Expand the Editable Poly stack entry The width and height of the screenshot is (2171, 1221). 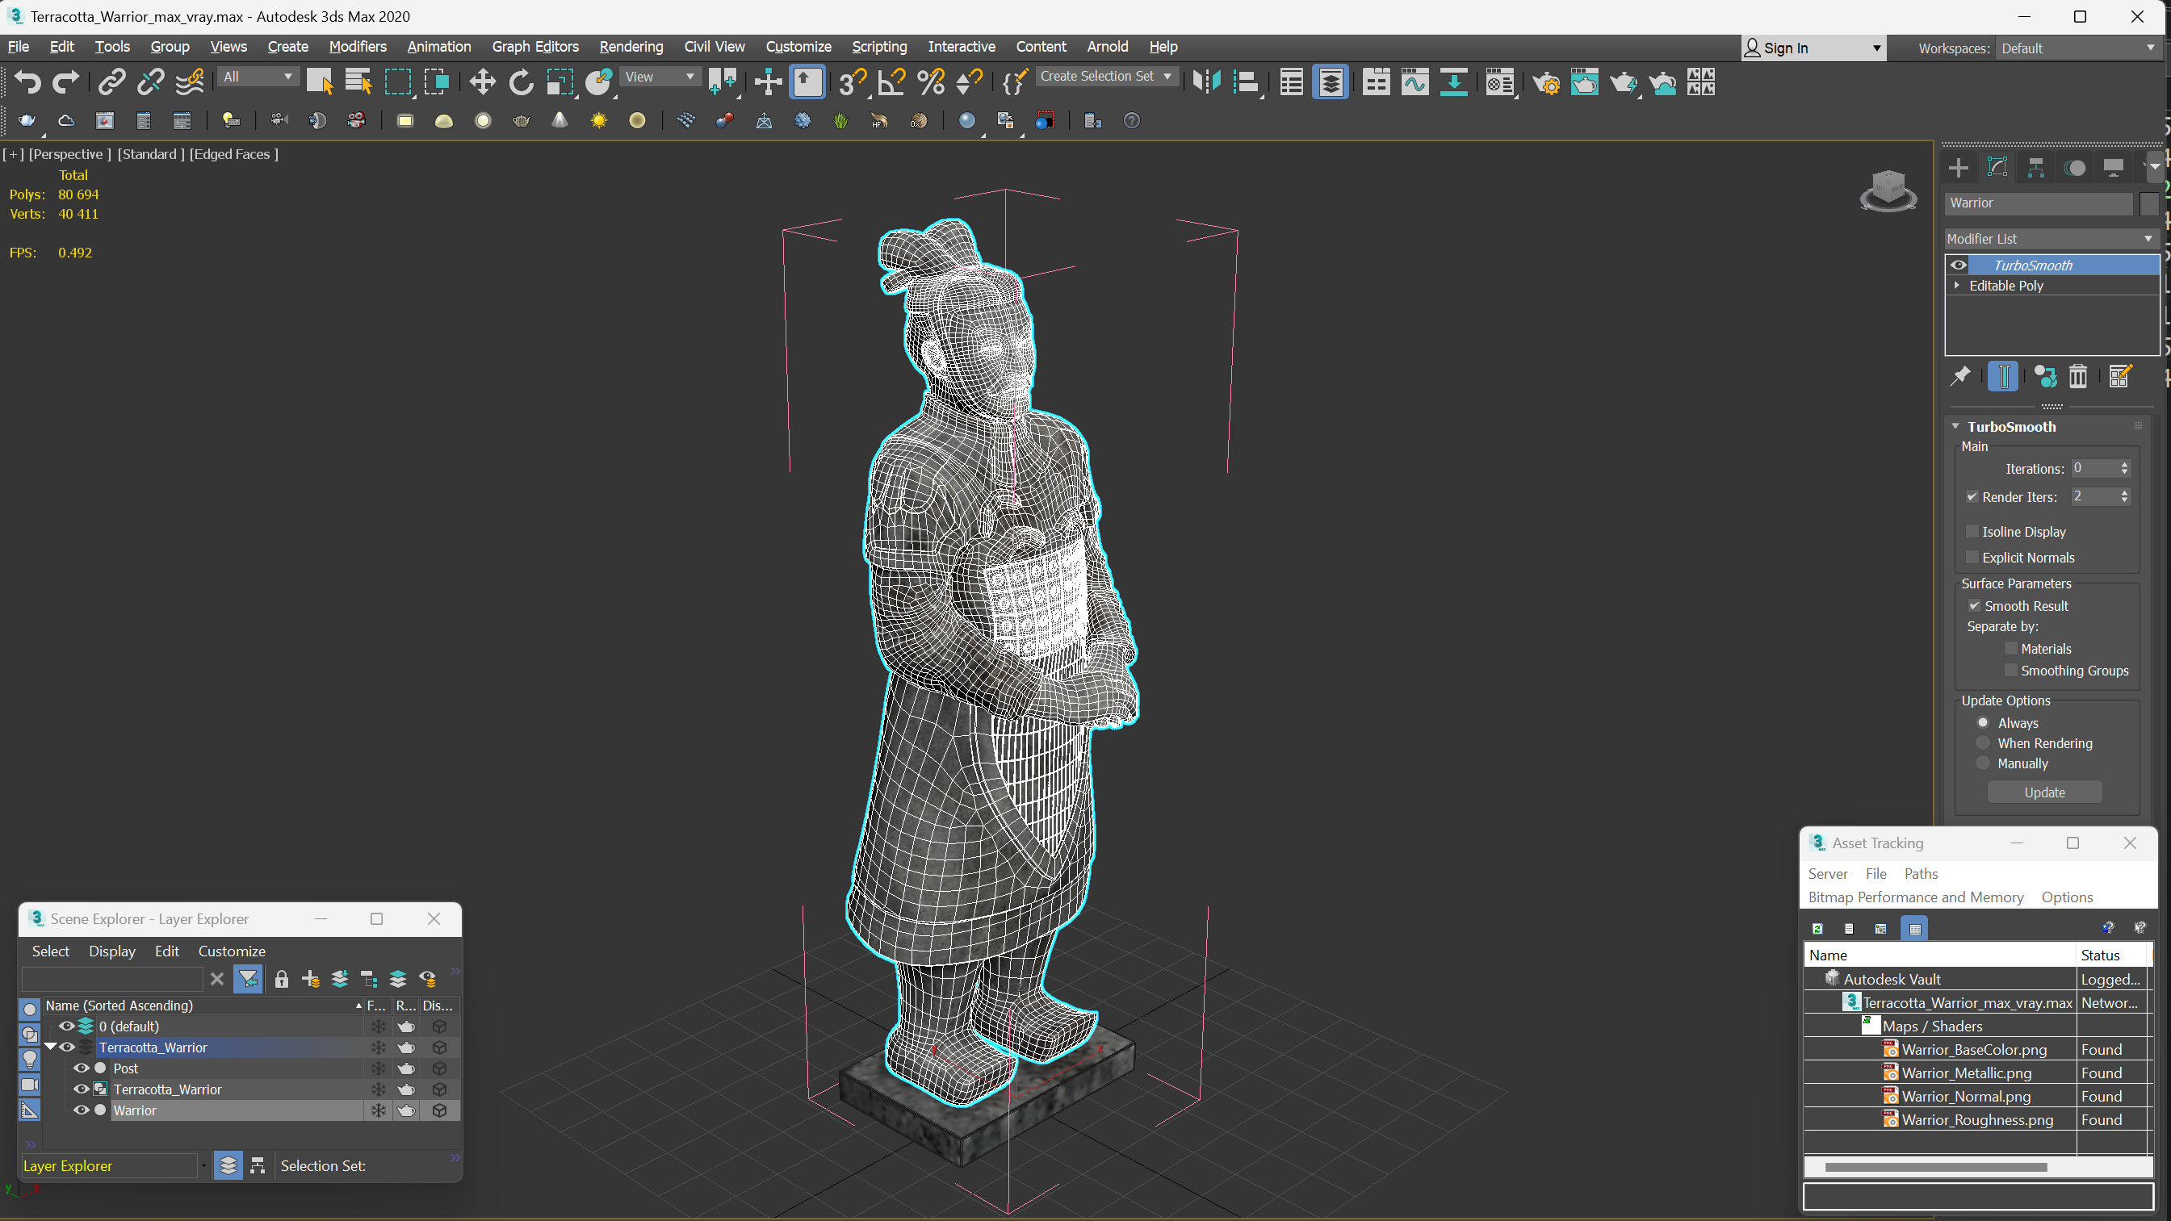click(x=1957, y=286)
